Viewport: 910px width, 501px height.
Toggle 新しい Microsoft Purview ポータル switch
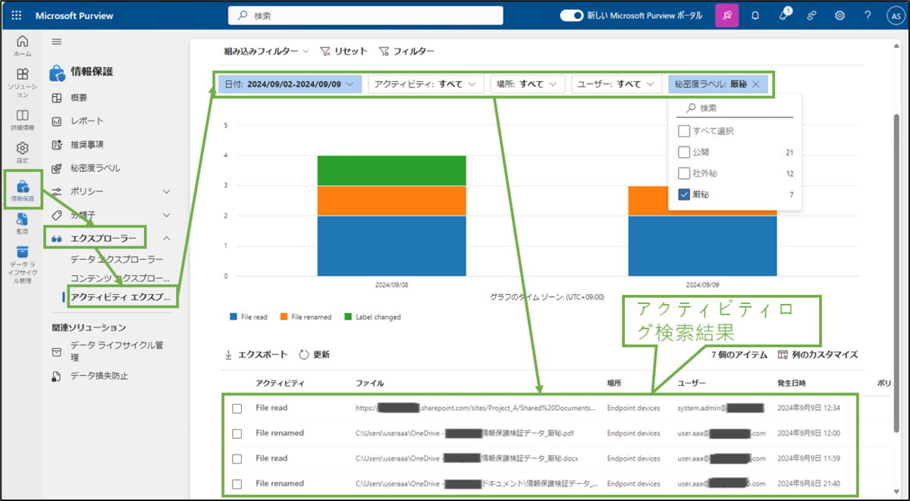coord(570,15)
